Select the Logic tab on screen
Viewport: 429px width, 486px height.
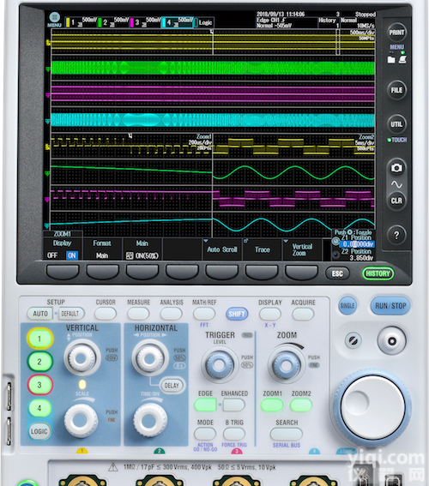pyautogui.click(x=204, y=22)
